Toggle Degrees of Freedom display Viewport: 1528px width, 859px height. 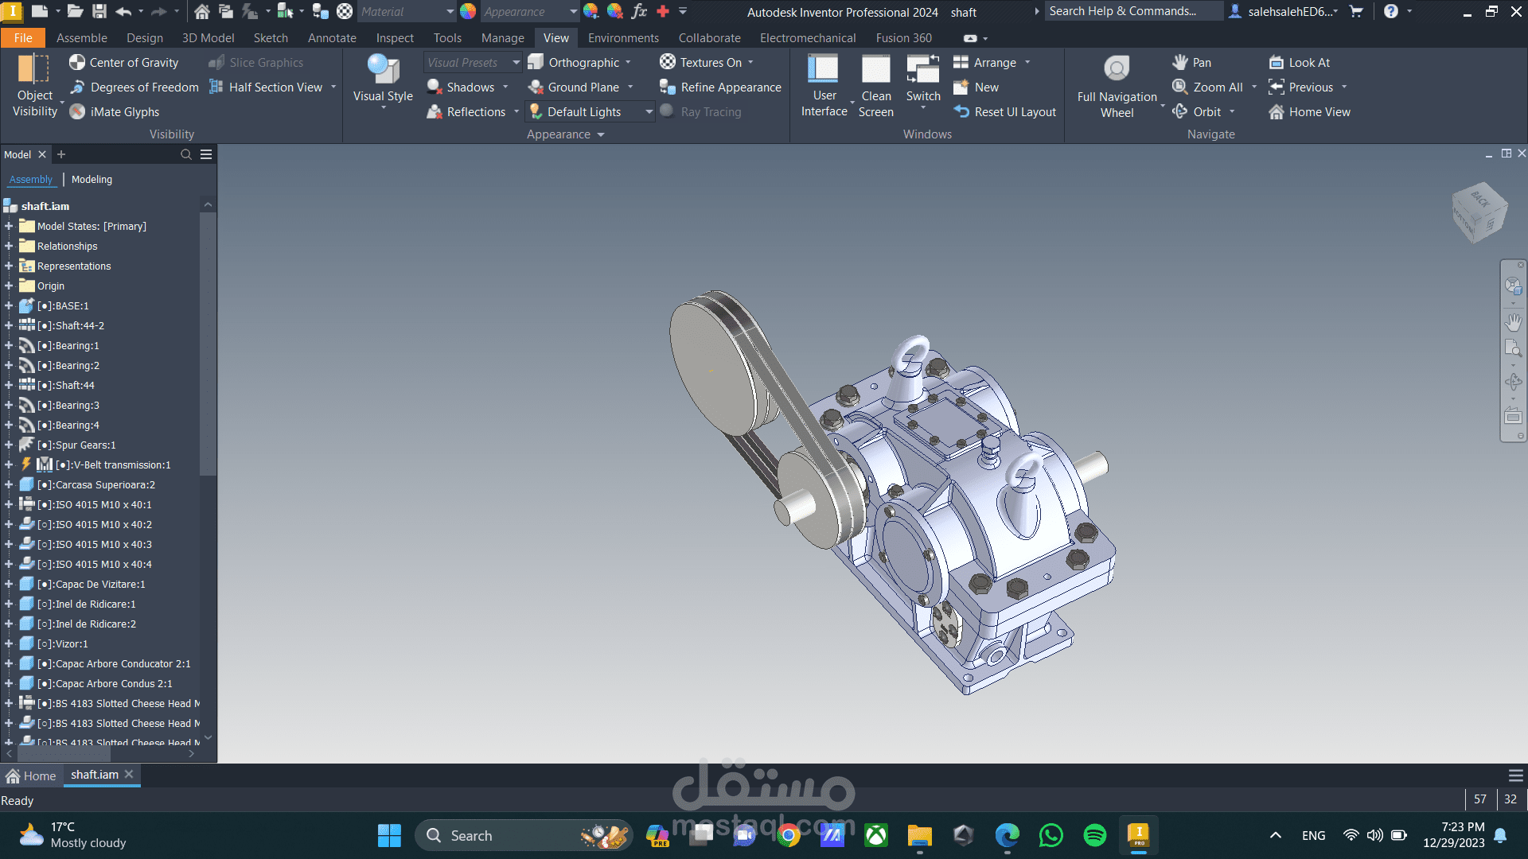(x=134, y=87)
